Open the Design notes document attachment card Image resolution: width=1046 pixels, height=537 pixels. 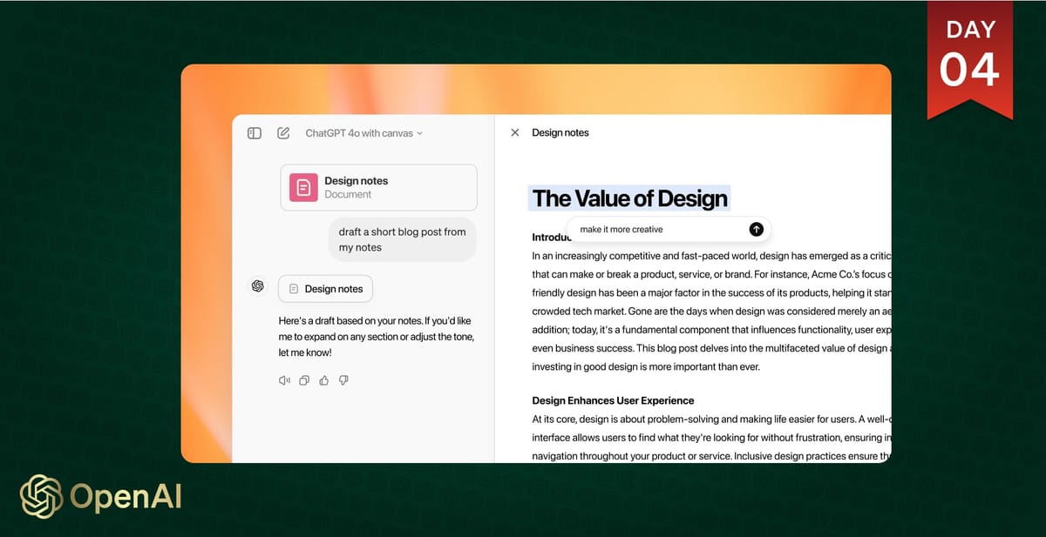click(x=379, y=187)
